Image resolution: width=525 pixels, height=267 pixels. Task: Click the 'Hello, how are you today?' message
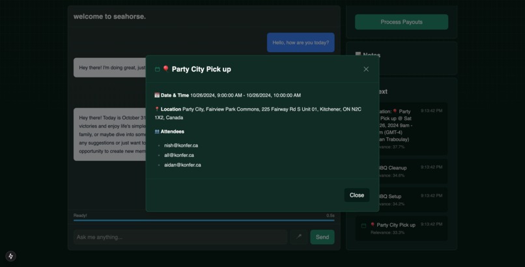click(301, 42)
